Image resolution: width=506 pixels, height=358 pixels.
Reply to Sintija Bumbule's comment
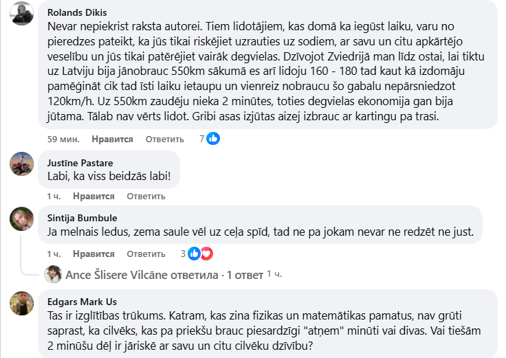[146, 254]
